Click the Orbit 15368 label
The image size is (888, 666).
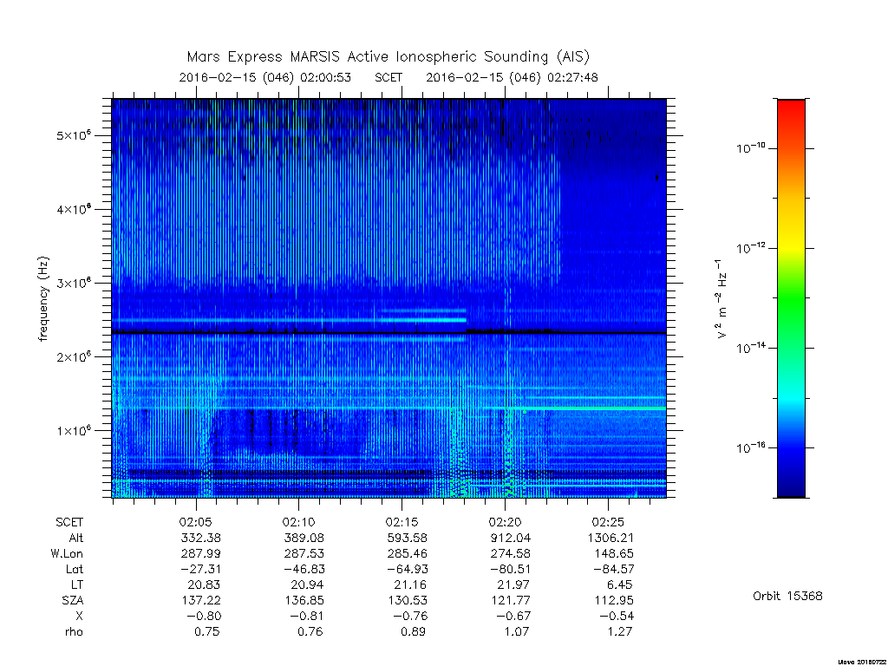click(787, 596)
